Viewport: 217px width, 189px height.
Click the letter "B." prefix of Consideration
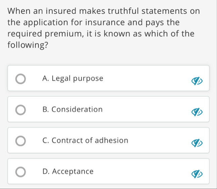point(46,110)
